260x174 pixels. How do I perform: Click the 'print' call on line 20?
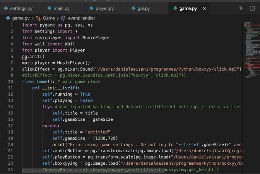pos(58,145)
